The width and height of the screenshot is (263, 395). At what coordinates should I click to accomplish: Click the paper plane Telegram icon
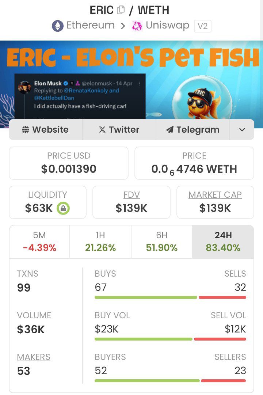point(169,130)
